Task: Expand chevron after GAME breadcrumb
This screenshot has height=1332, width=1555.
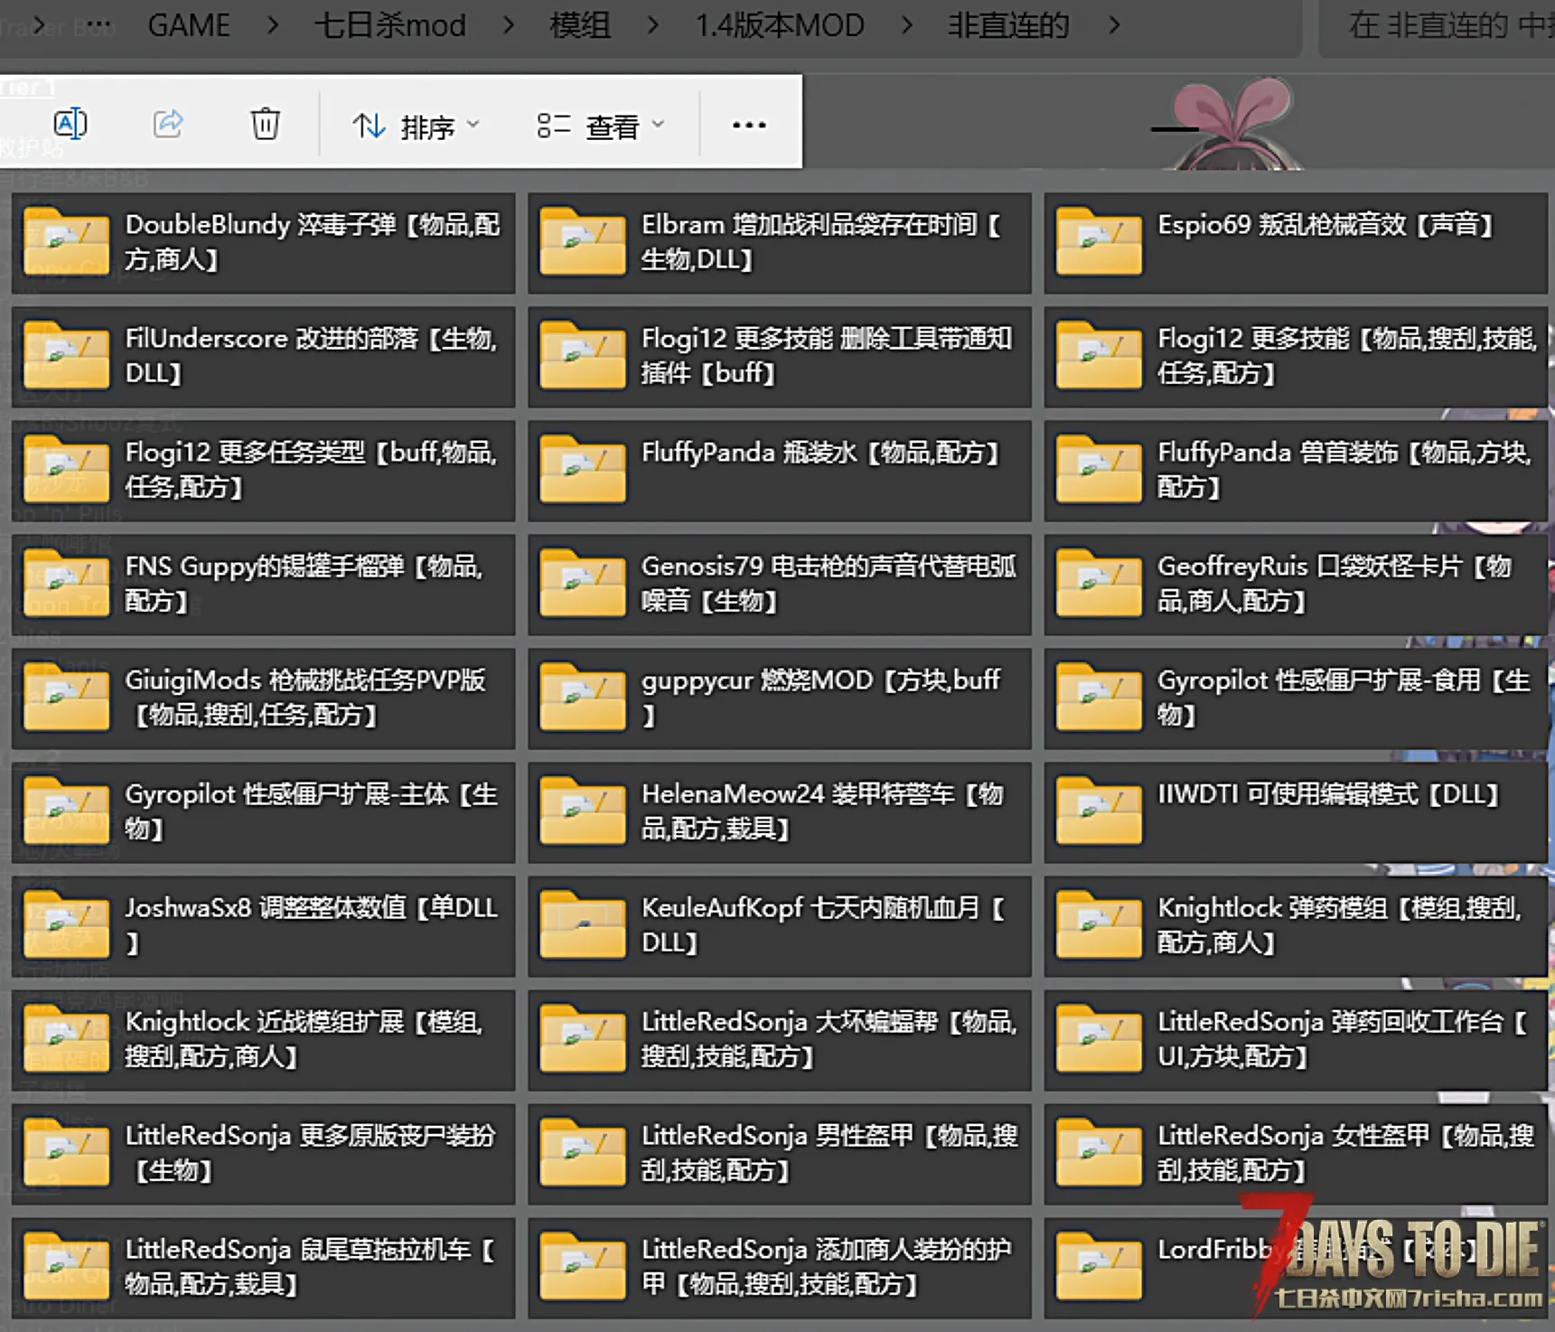Action: coord(273,25)
